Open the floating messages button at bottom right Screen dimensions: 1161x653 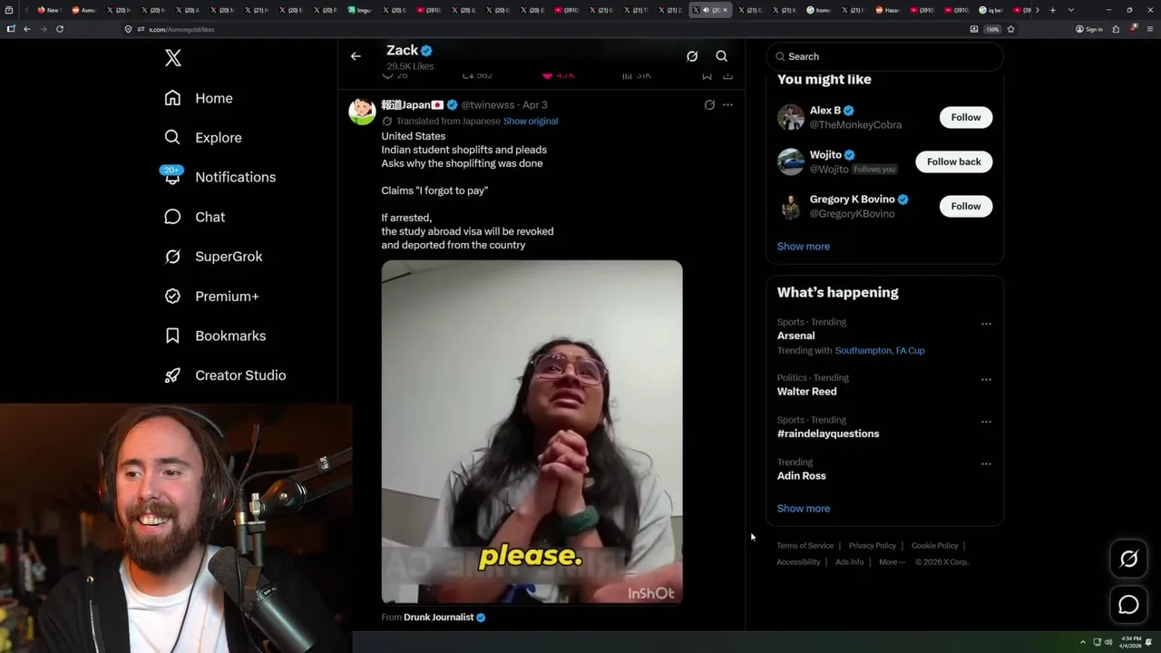tap(1128, 605)
